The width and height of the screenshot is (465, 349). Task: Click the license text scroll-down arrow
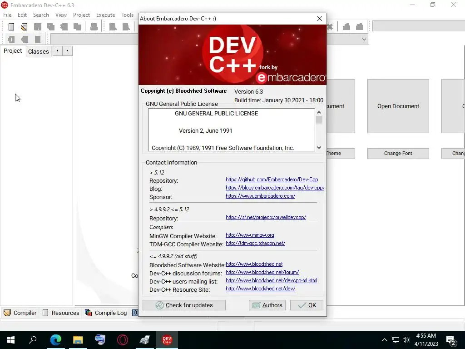pyautogui.click(x=319, y=148)
